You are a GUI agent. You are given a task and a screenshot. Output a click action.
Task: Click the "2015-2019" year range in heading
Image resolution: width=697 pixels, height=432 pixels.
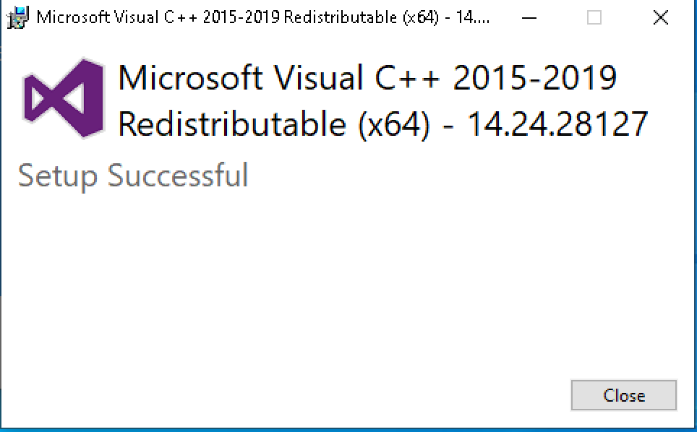point(535,78)
